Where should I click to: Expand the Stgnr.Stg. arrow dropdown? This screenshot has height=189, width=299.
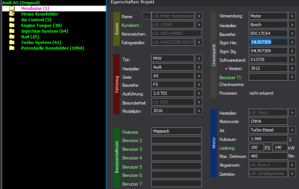(x=292, y=51)
